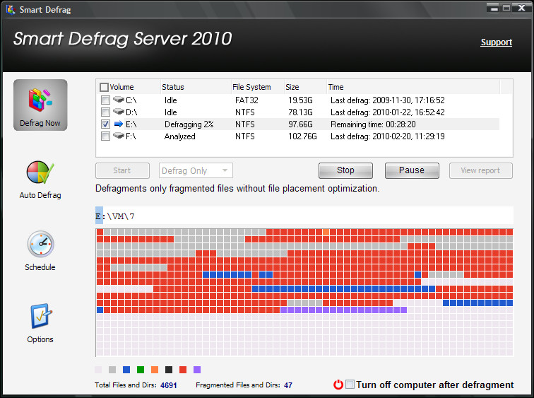Uncheck the E:\ volume checkbox
The height and width of the screenshot is (398, 534).
click(x=105, y=124)
